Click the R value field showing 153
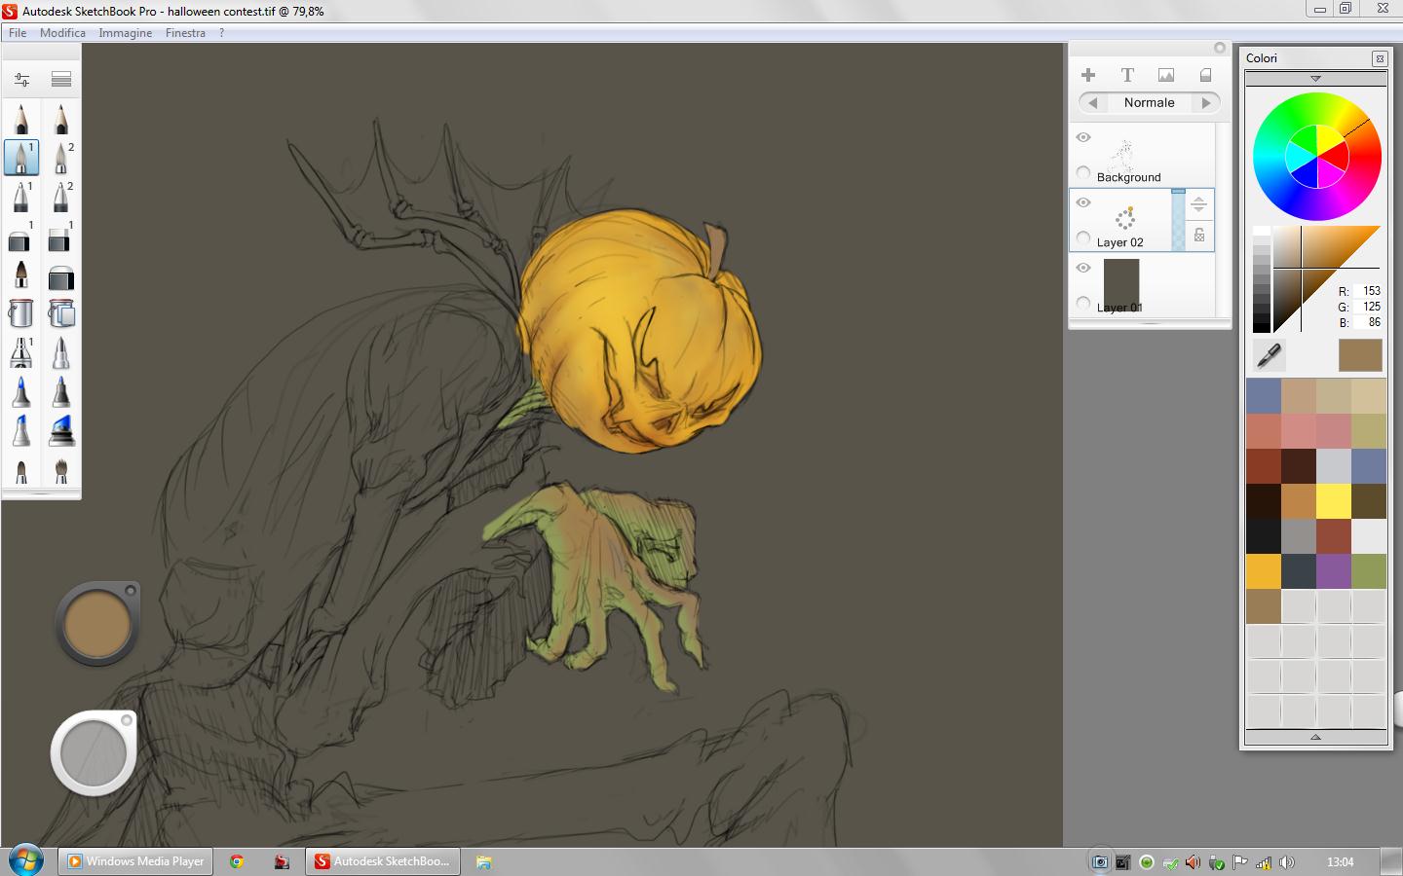Image resolution: width=1403 pixels, height=876 pixels. 1368,291
